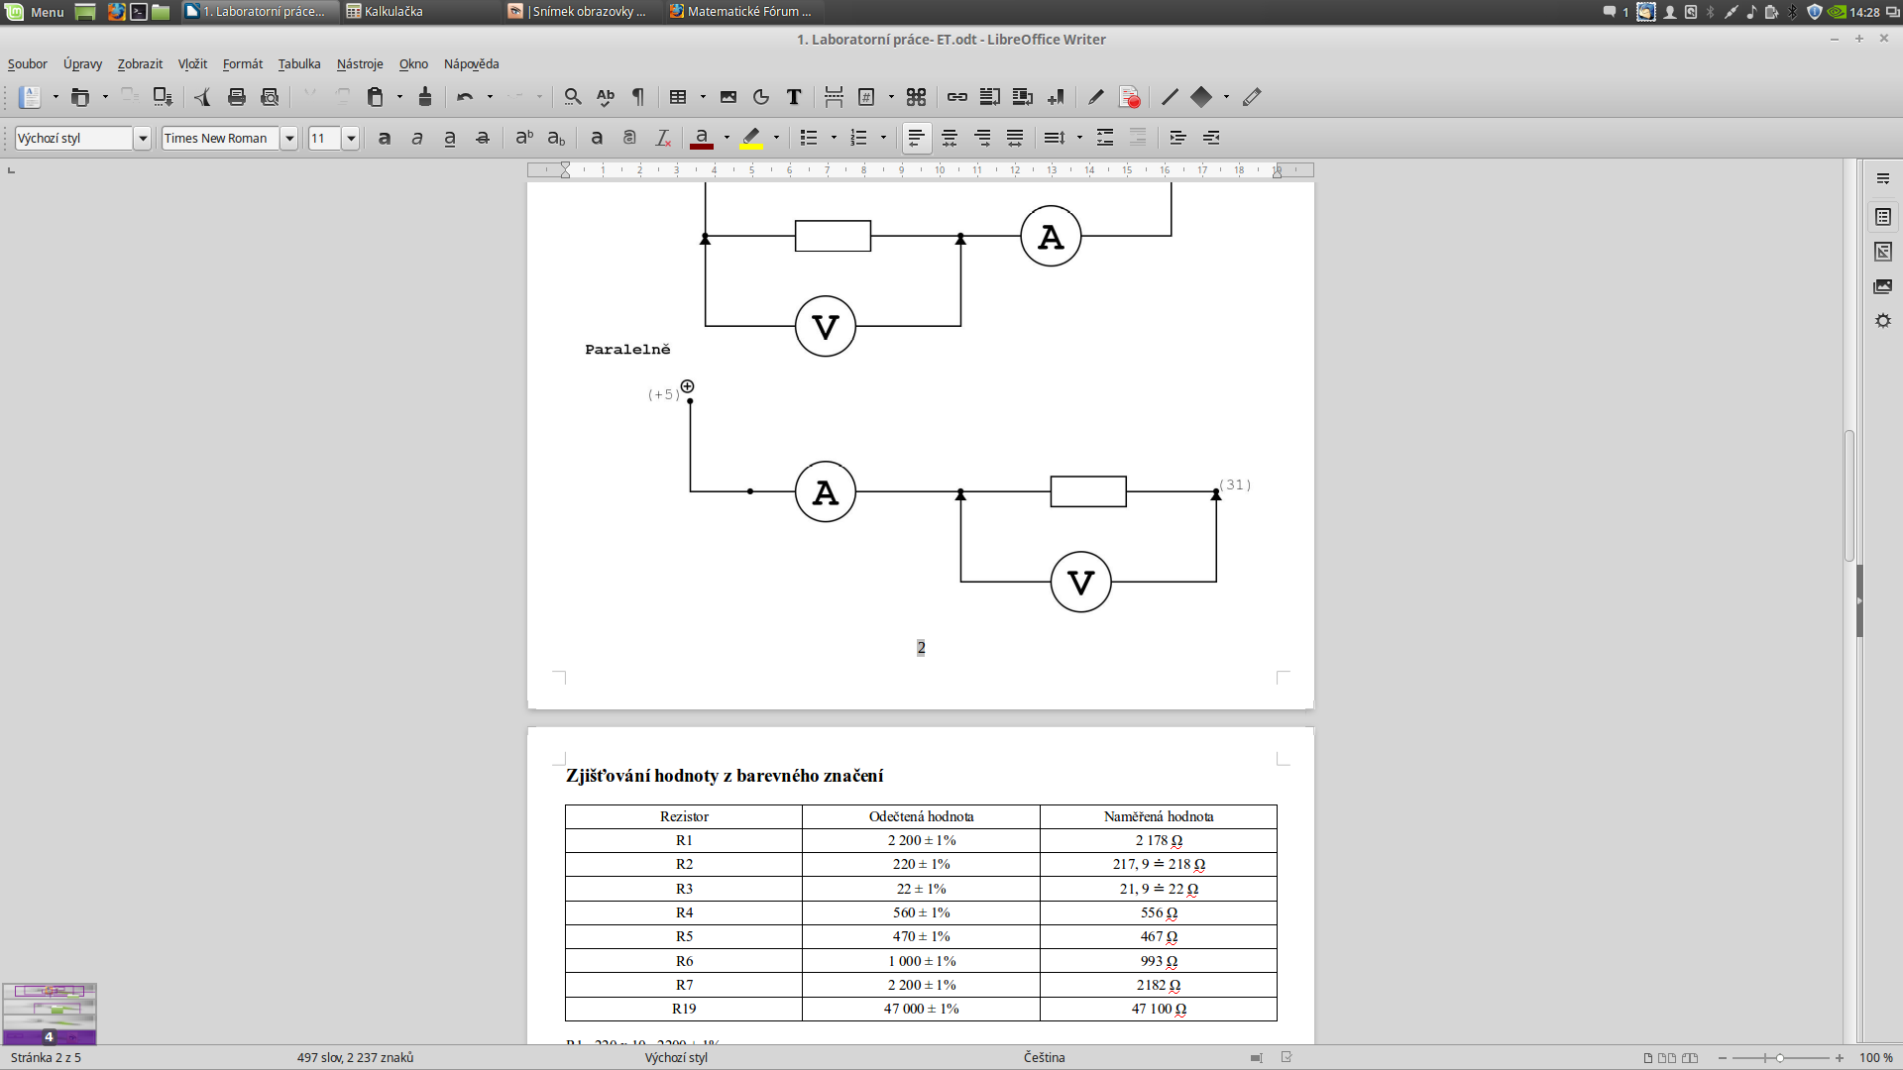
Task: Expand the font name dropdown
Action: (289, 138)
